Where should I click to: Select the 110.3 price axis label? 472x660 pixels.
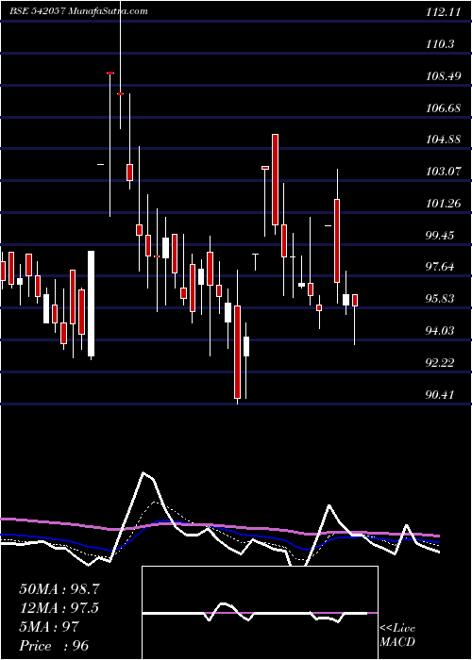[440, 43]
